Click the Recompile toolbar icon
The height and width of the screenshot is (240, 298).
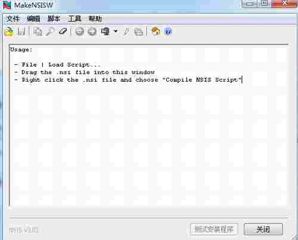80,32
